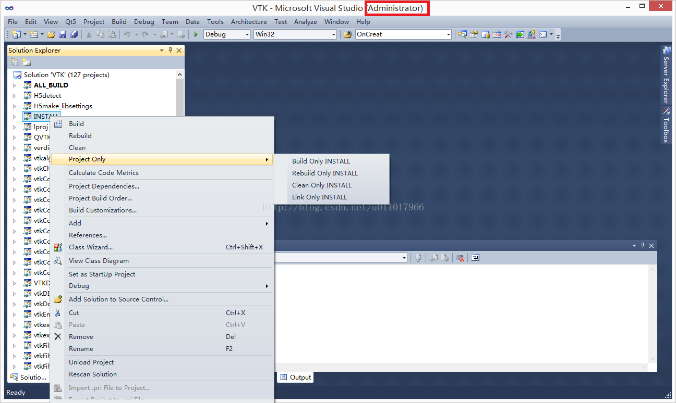The width and height of the screenshot is (676, 403).
Task: Click Solution Explorer Properties icon
Action: point(15,62)
